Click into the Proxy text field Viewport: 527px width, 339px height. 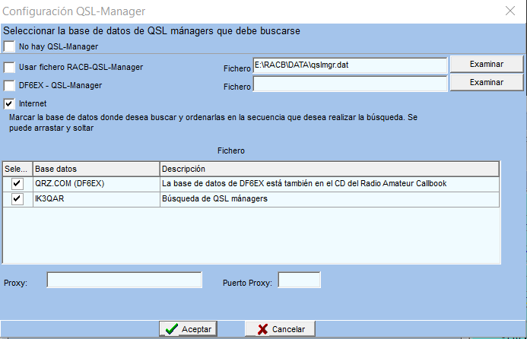124,280
